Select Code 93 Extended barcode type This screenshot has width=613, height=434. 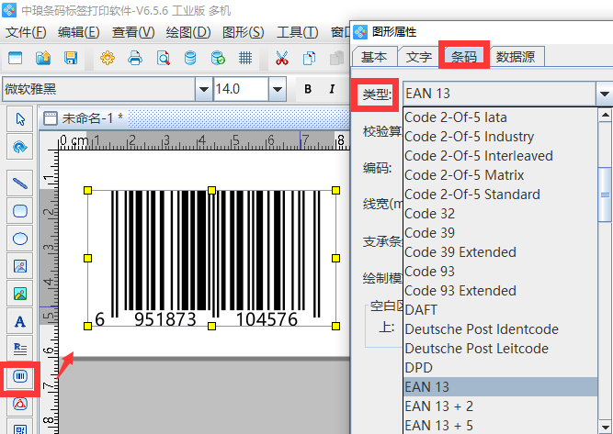tap(500, 290)
